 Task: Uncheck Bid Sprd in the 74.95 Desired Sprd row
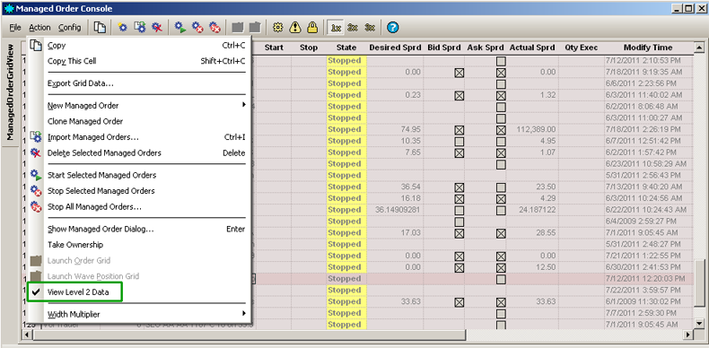460,130
